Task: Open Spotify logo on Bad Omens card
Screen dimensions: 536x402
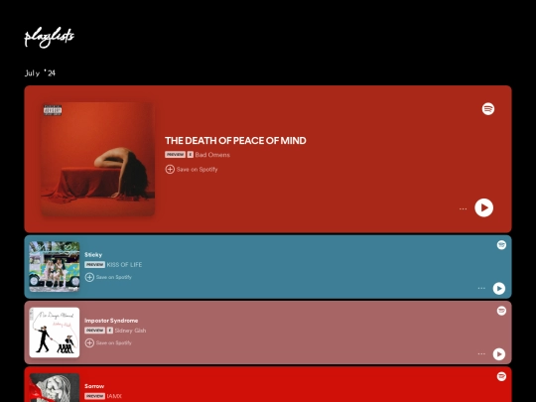Action: (487, 109)
